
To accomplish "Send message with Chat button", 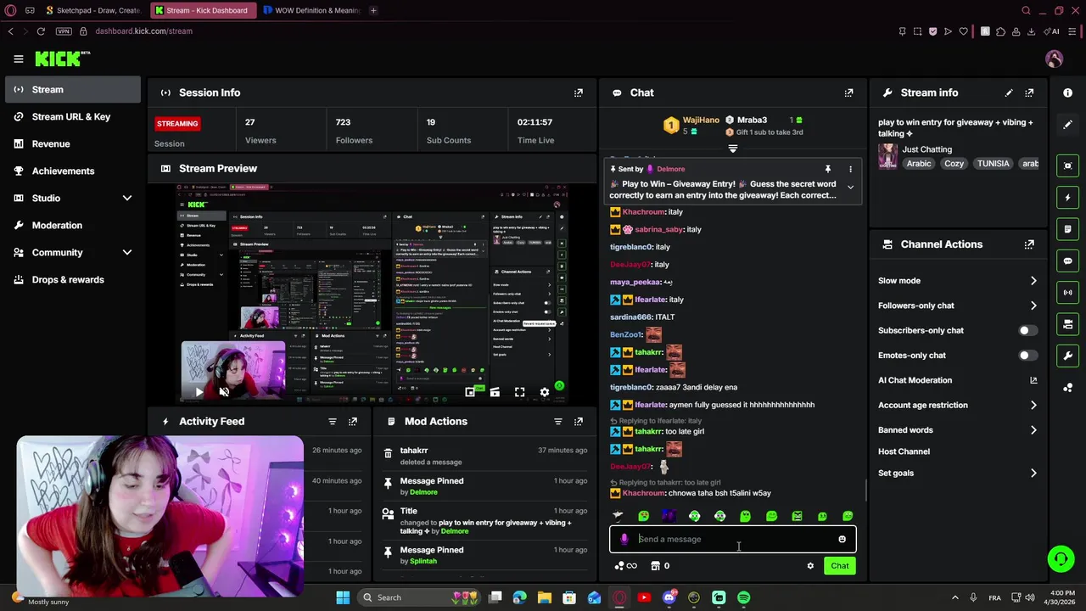I will point(840,566).
